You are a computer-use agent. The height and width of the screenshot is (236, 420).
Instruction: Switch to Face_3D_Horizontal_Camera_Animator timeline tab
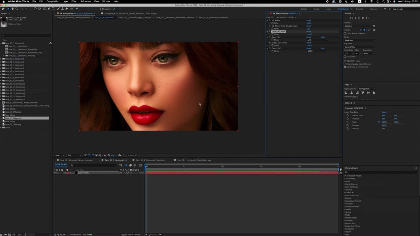tap(76, 160)
